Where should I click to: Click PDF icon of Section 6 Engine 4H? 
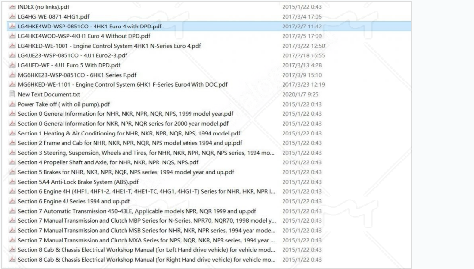(x=12, y=191)
